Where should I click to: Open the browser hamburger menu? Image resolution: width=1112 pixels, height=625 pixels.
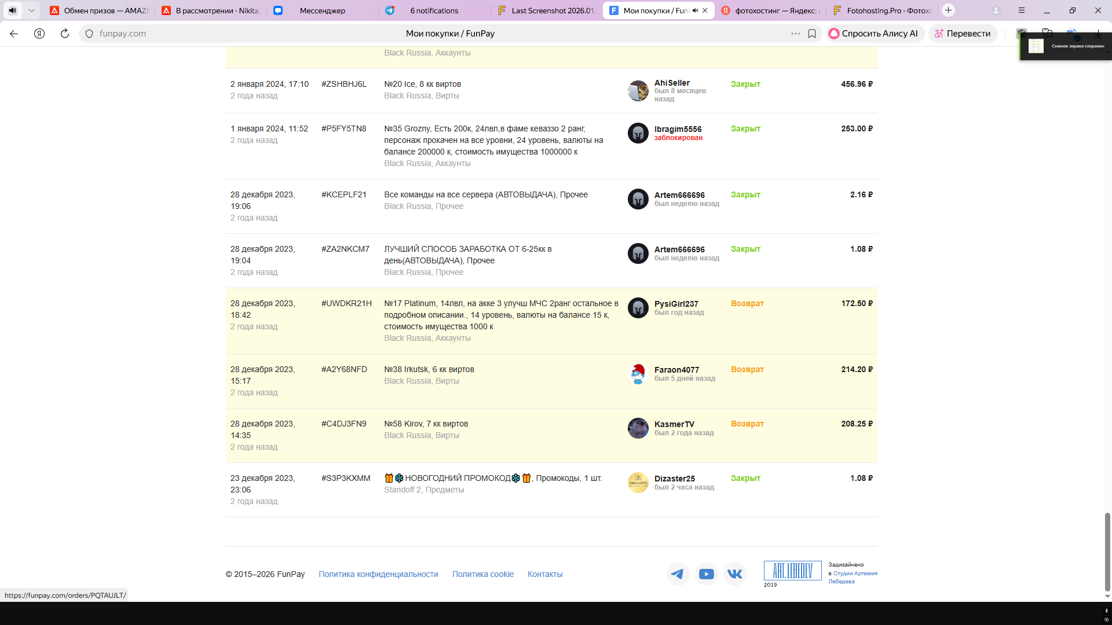click(1022, 10)
